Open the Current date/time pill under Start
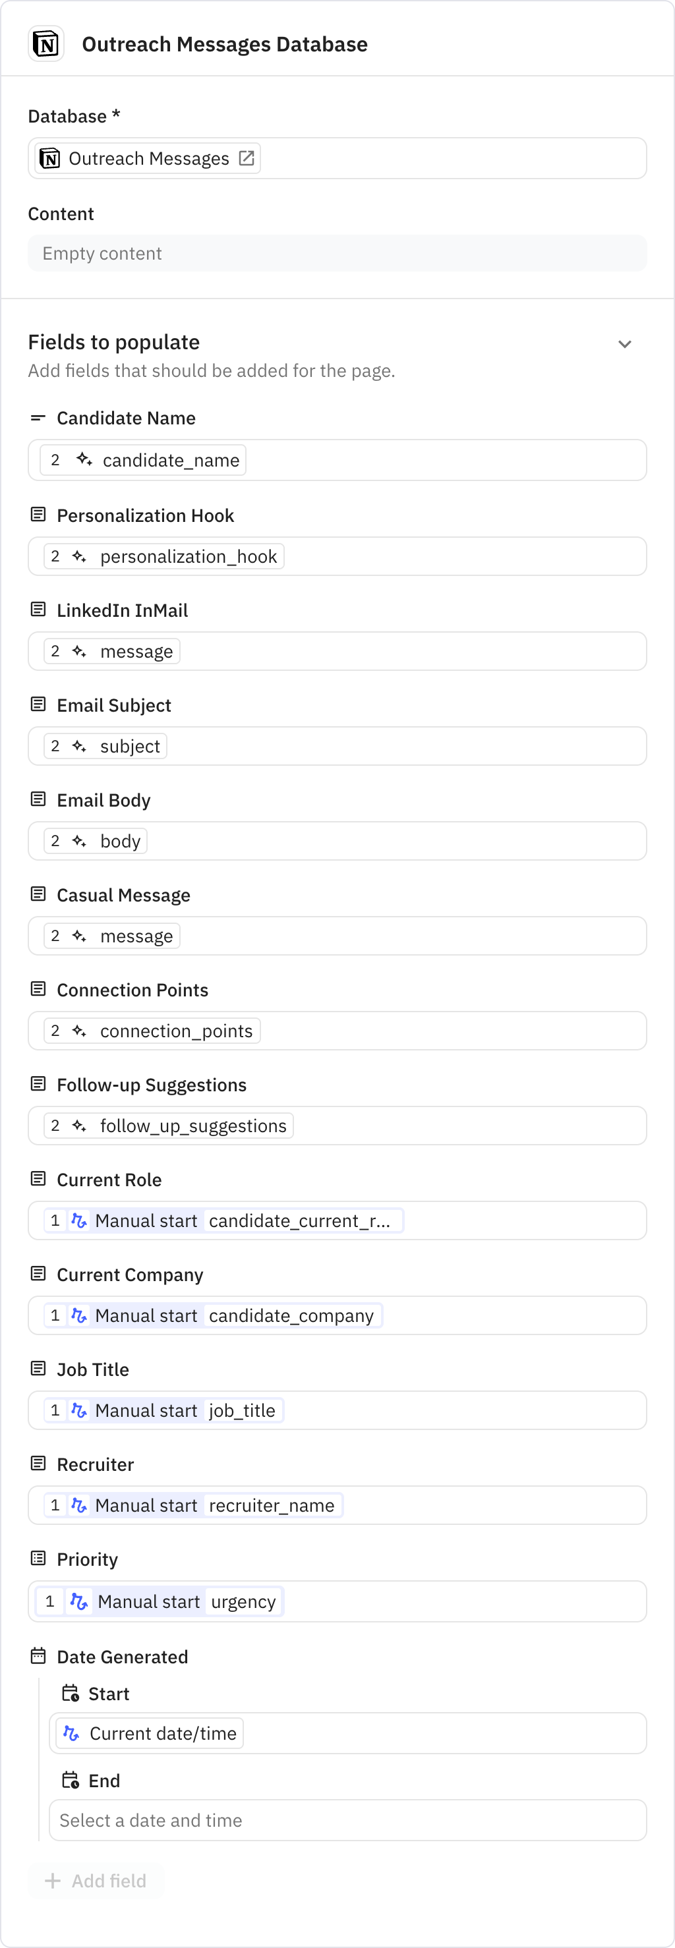The width and height of the screenshot is (675, 1948). (x=148, y=1733)
